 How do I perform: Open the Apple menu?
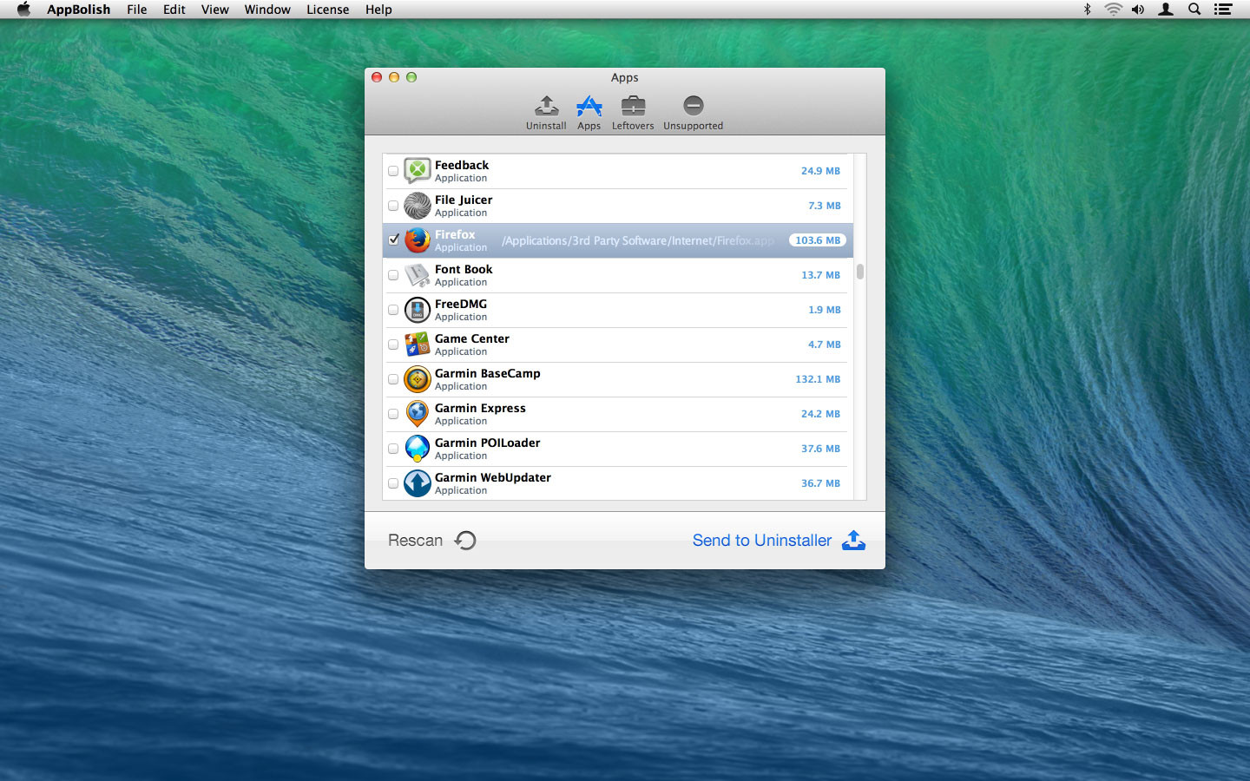pyautogui.click(x=23, y=10)
